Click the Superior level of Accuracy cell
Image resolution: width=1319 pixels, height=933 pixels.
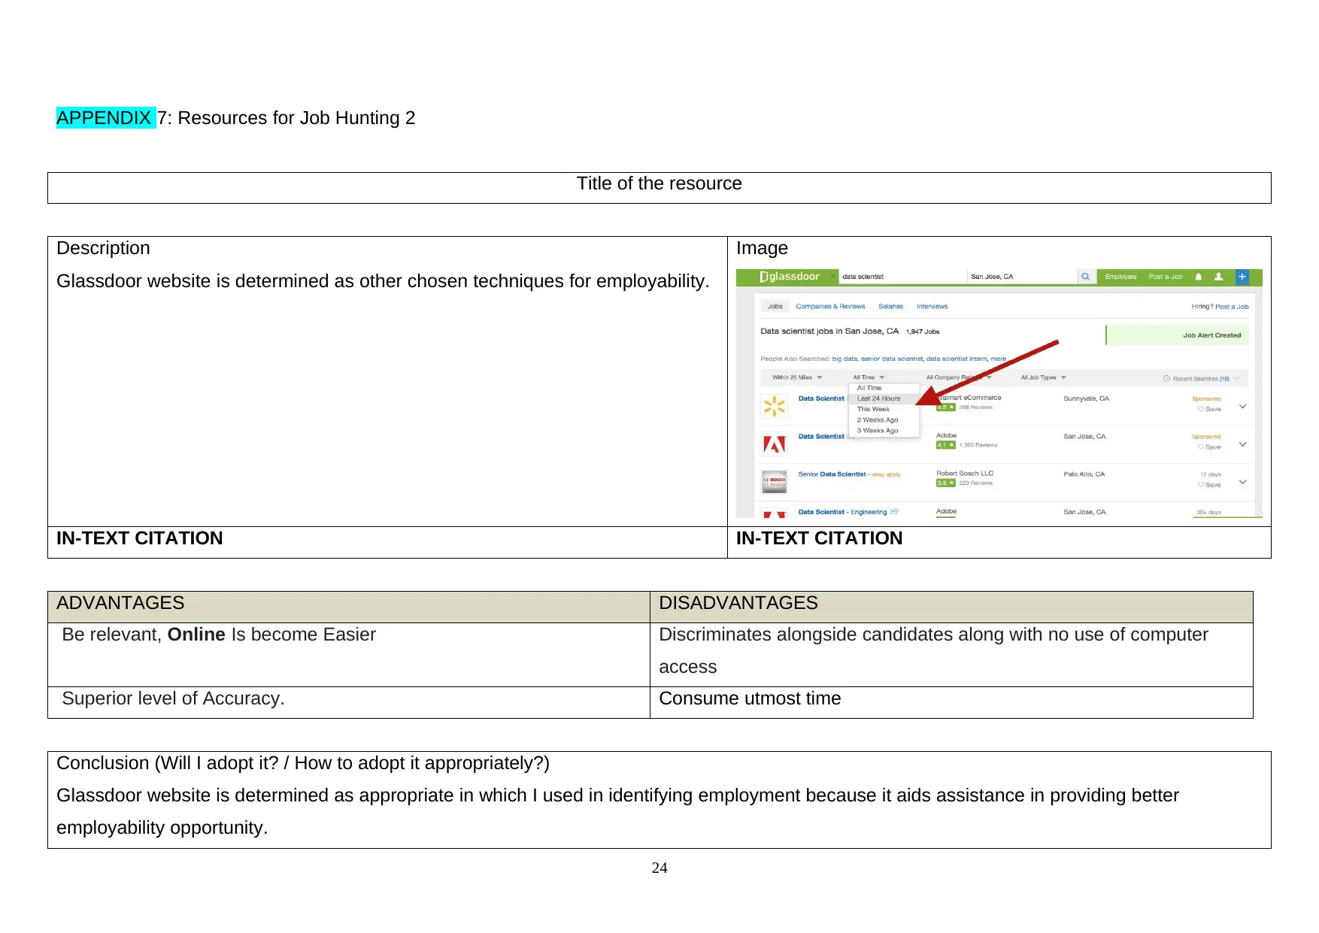click(348, 702)
